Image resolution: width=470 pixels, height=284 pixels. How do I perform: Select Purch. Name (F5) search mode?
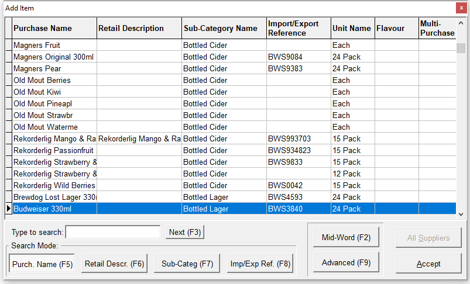tap(42, 264)
